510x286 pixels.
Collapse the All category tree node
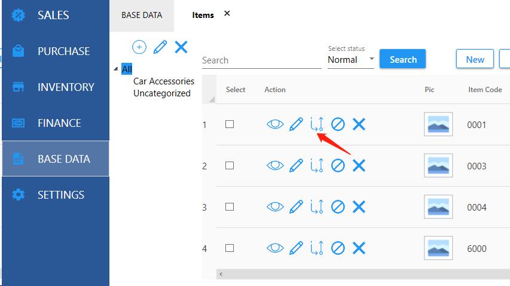(x=116, y=69)
